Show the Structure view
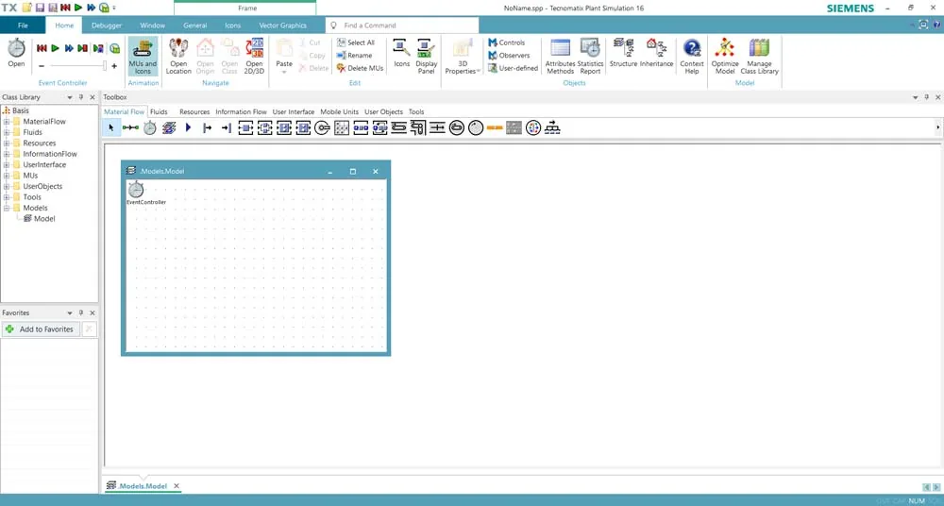 [x=623, y=53]
